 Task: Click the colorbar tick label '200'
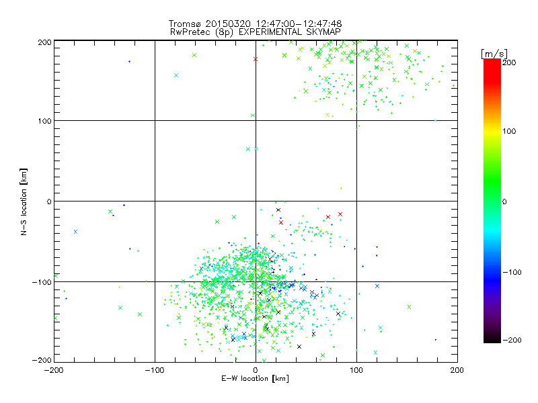tap(509, 62)
